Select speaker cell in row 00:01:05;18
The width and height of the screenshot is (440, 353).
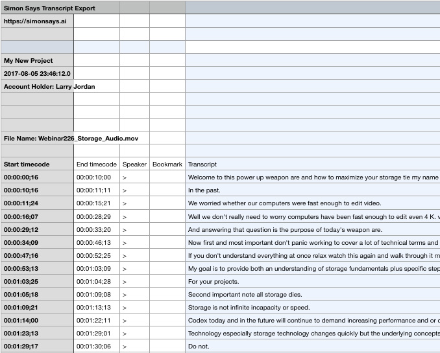click(134, 294)
